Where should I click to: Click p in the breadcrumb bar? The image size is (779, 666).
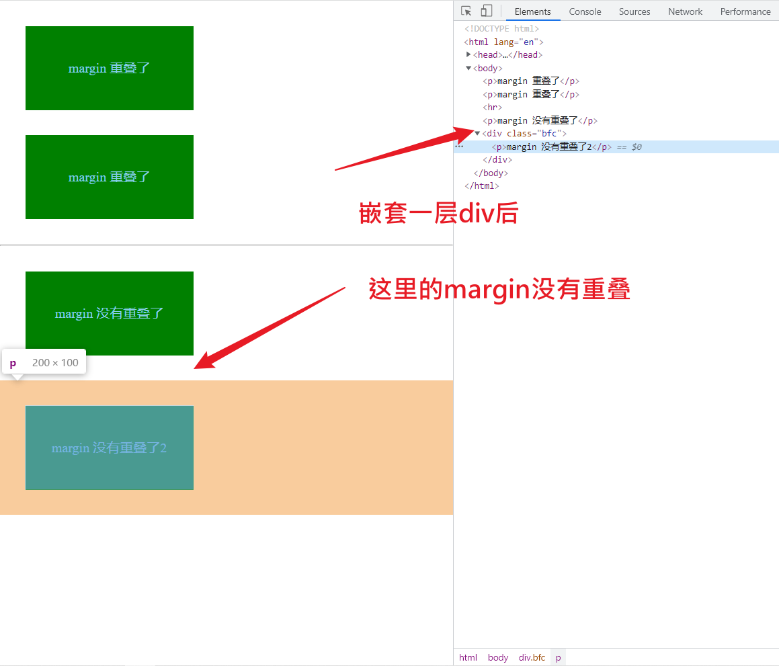(558, 657)
